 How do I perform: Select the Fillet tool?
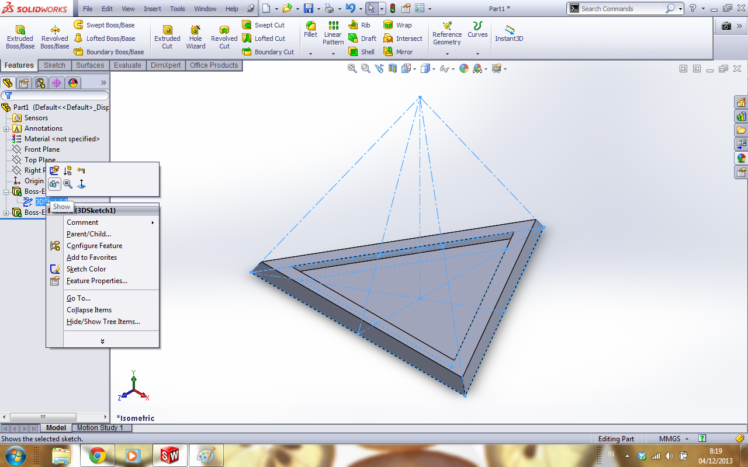coord(311,30)
